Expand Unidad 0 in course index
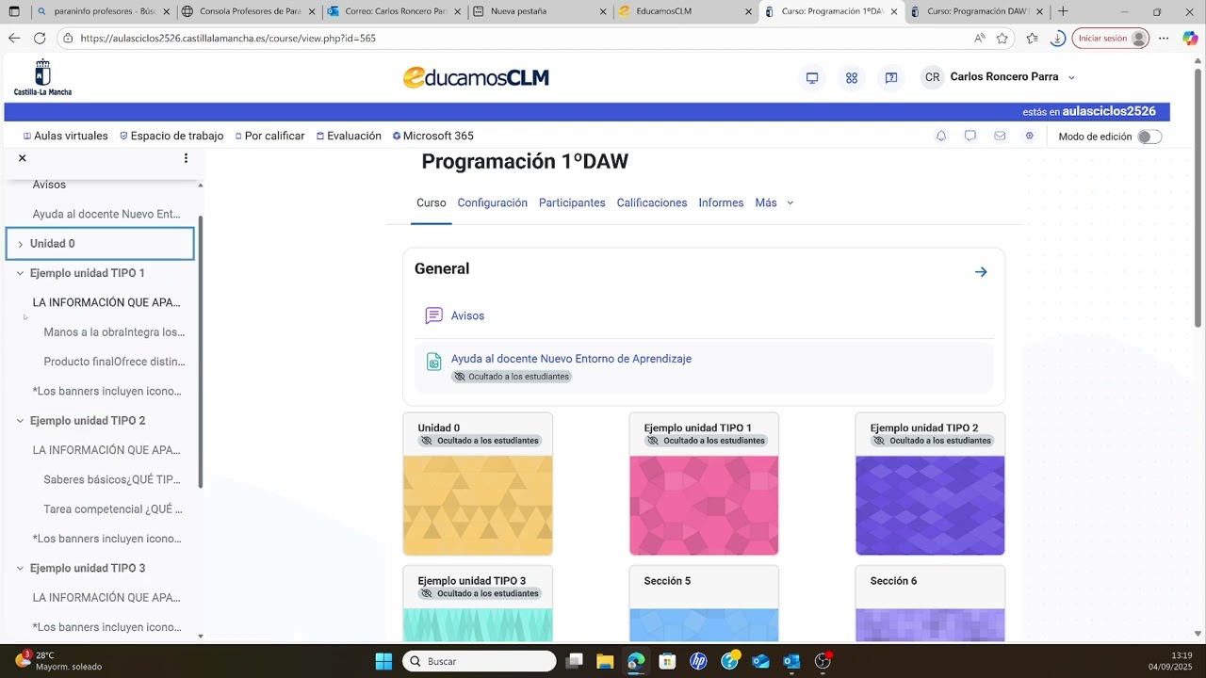The width and height of the screenshot is (1206, 678). pyautogui.click(x=21, y=244)
